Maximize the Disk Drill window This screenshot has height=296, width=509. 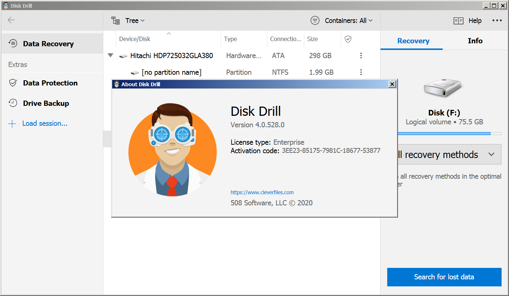[494, 6]
